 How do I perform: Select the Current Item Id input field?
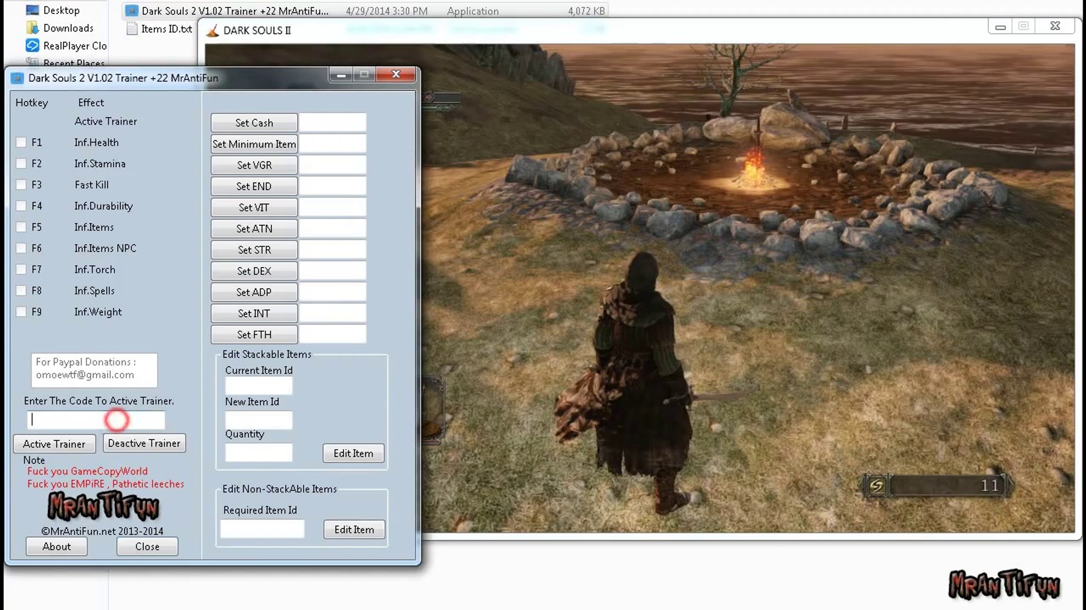coord(259,386)
